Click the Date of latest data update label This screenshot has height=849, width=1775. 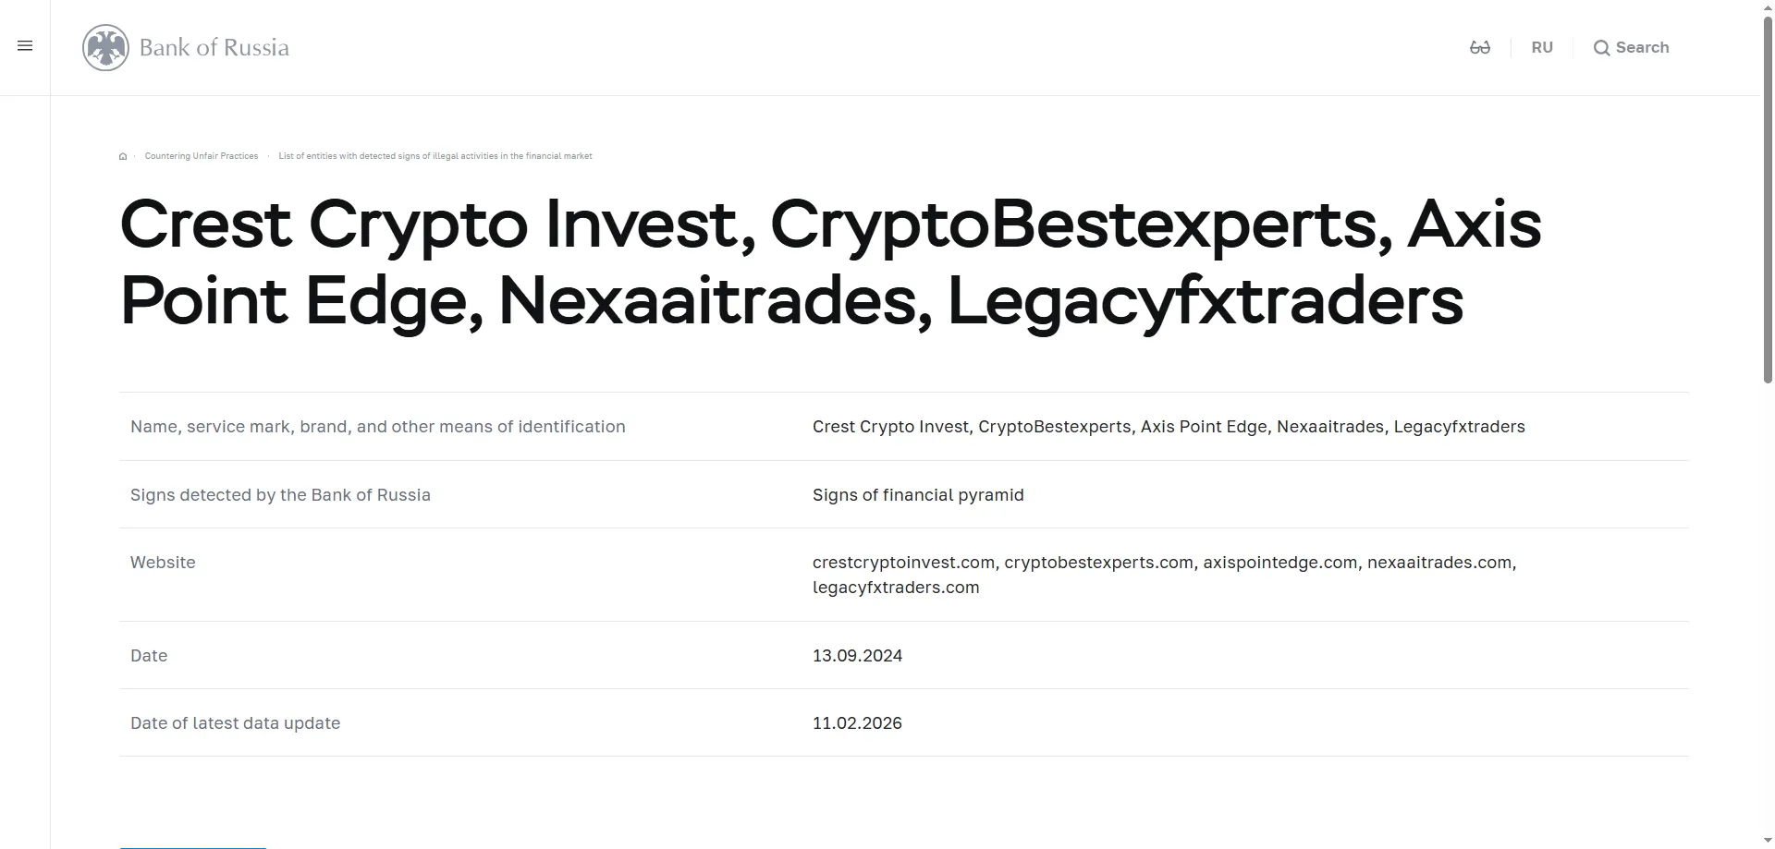(x=235, y=723)
